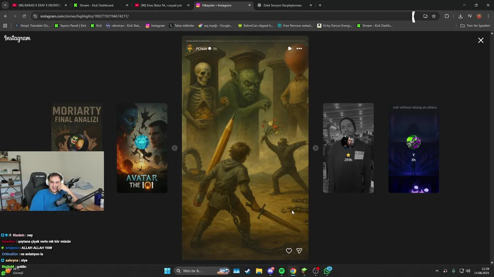This screenshot has height=277, width=494.
Task: Open Instagram bookmark
Action: (x=155, y=26)
